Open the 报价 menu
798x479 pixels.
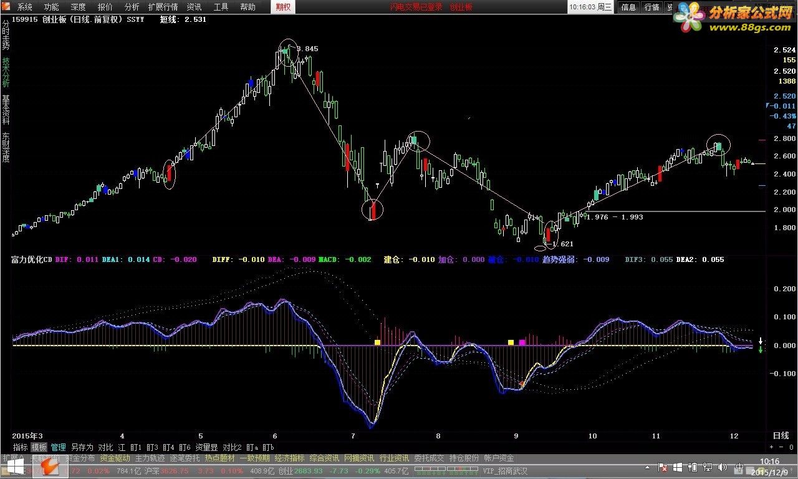tap(105, 7)
